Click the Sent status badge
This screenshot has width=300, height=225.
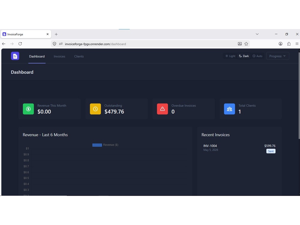pos(271,151)
